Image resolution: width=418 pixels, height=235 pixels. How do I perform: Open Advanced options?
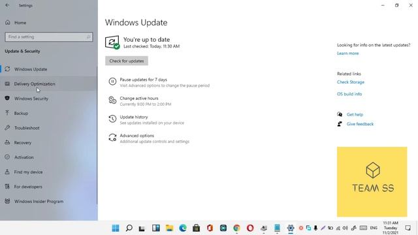click(137, 135)
